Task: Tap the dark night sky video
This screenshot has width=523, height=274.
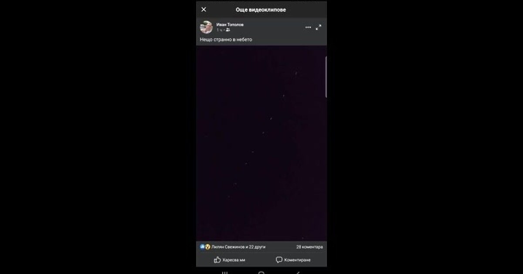Action: 261,143
